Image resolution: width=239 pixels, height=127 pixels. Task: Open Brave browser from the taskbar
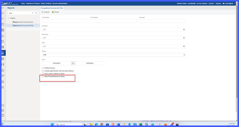[x=113, y=125]
